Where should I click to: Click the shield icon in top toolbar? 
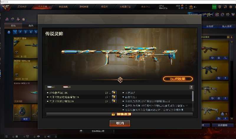click(x=220, y=7)
